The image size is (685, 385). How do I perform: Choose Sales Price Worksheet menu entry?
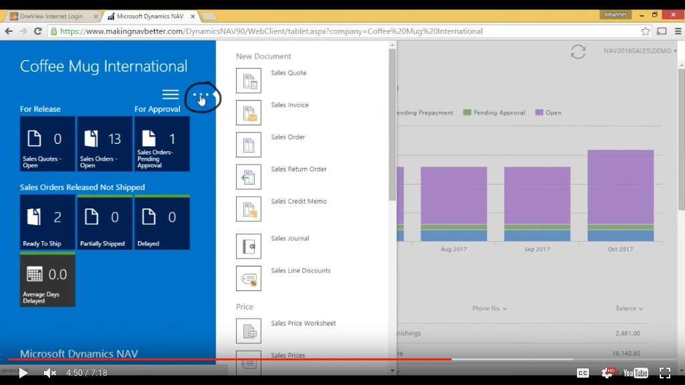click(303, 323)
